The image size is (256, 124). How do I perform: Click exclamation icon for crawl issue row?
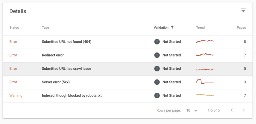[157, 69]
